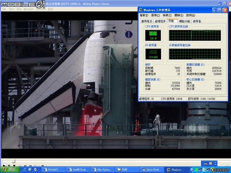Click keyboard icon on language bar

pyautogui.click(x=206, y=163)
